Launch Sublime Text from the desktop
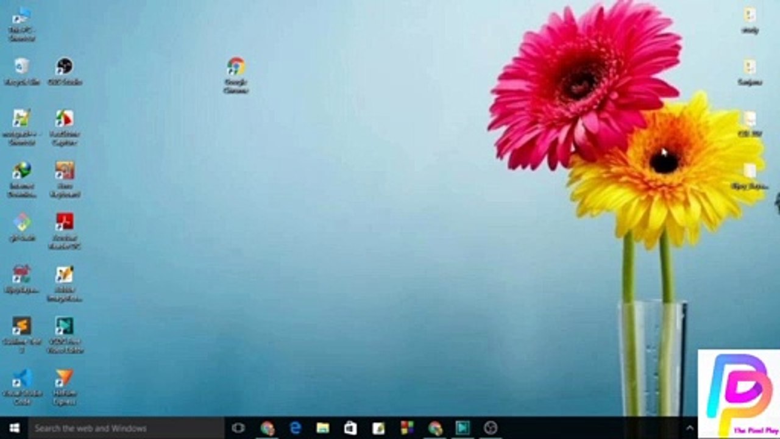Viewport: 780px width, 439px height. 22,335
